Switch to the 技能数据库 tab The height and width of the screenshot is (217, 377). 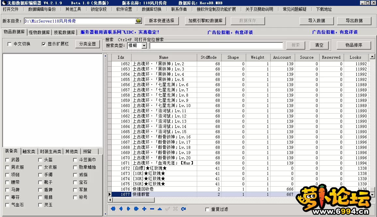click(x=64, y=32)
